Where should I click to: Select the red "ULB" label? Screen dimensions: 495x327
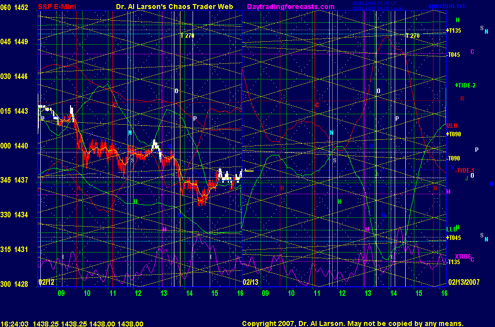(452, 126)
